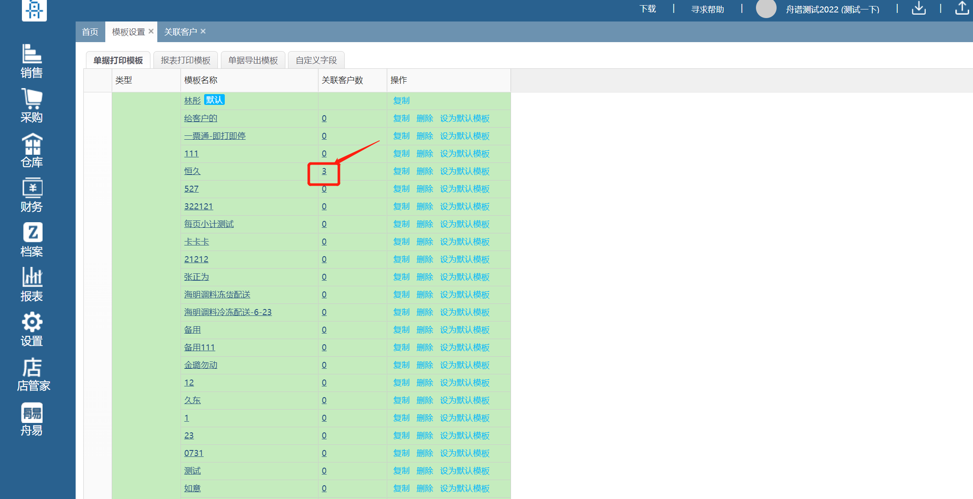The height and width of the screenshot is (499, 973).
Task: Select the 报表打印模板 tab
Action: click(x=186, y=60)
